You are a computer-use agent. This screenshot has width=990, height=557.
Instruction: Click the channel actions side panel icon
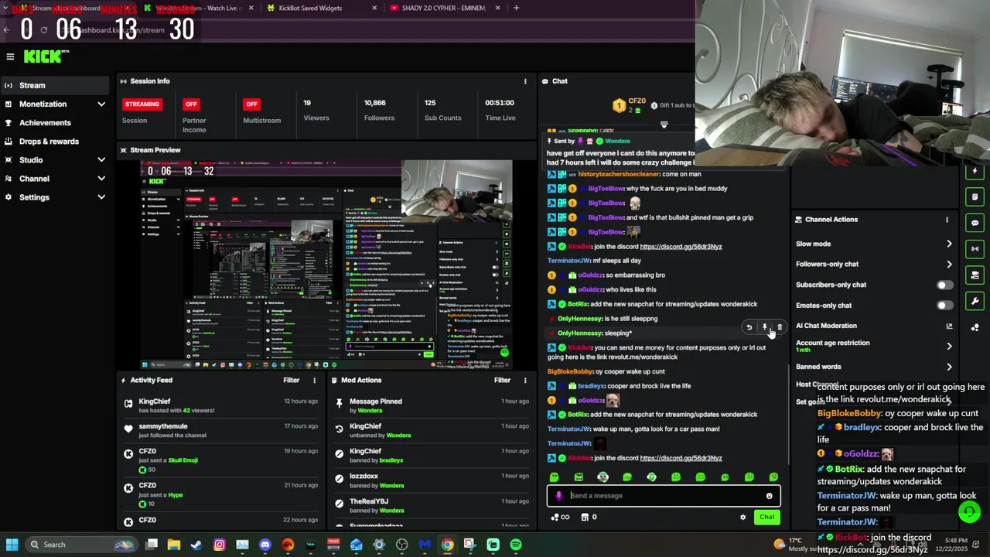[975, 275]
